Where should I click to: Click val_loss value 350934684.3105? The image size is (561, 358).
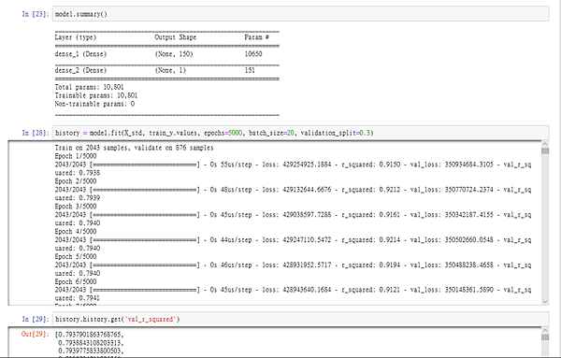(468, 165)
